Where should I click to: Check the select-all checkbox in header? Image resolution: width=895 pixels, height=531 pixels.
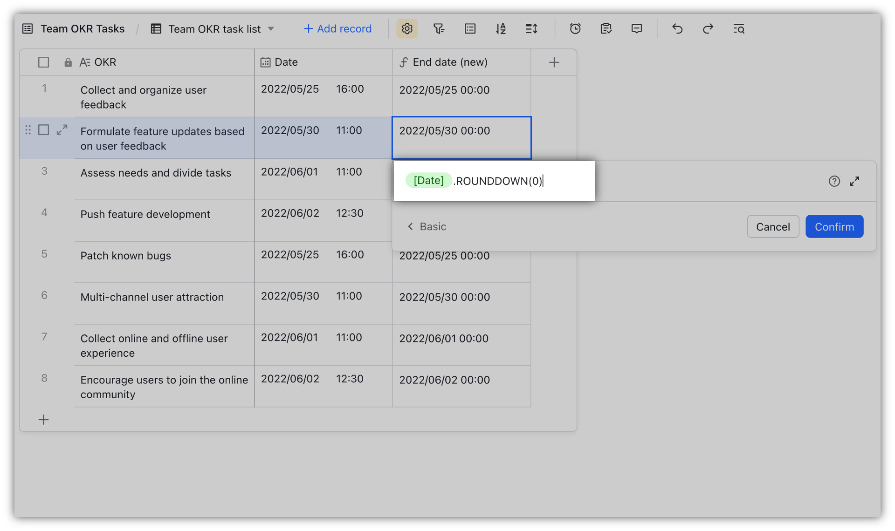(x=43, y=62)
